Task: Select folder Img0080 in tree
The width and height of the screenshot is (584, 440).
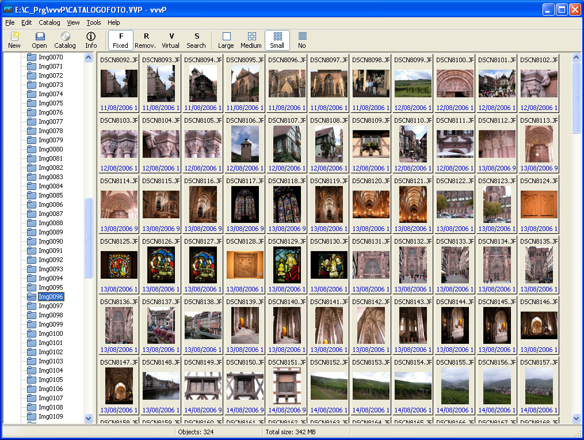Action: click(51, 149)
